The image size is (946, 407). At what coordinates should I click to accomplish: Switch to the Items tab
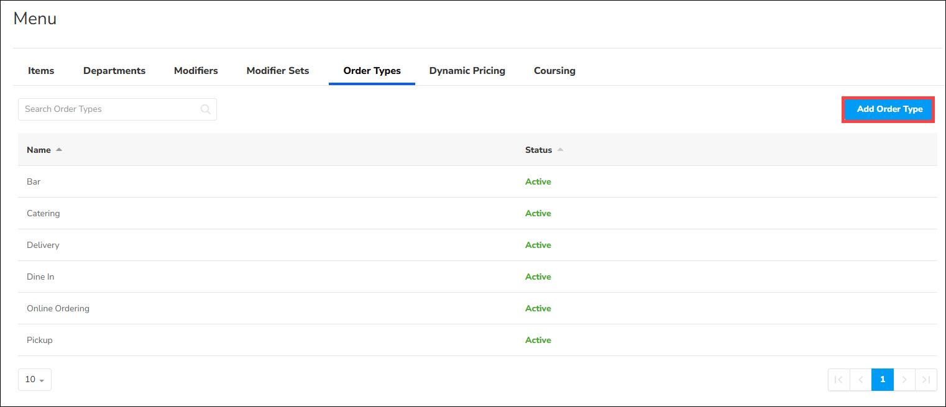click(41, 71)
